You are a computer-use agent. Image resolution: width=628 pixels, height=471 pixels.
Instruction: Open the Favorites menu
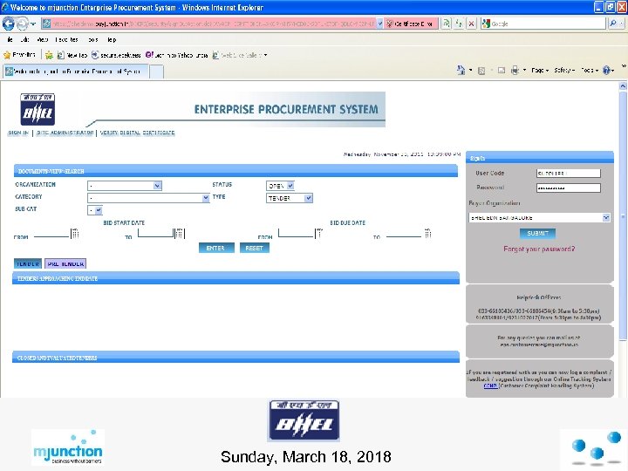66,39
